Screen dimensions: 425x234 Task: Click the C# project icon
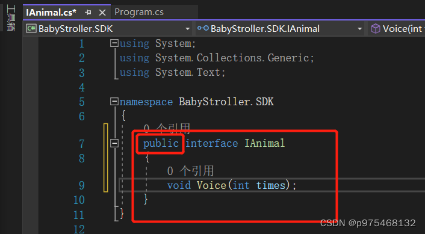tap(31, 28)
